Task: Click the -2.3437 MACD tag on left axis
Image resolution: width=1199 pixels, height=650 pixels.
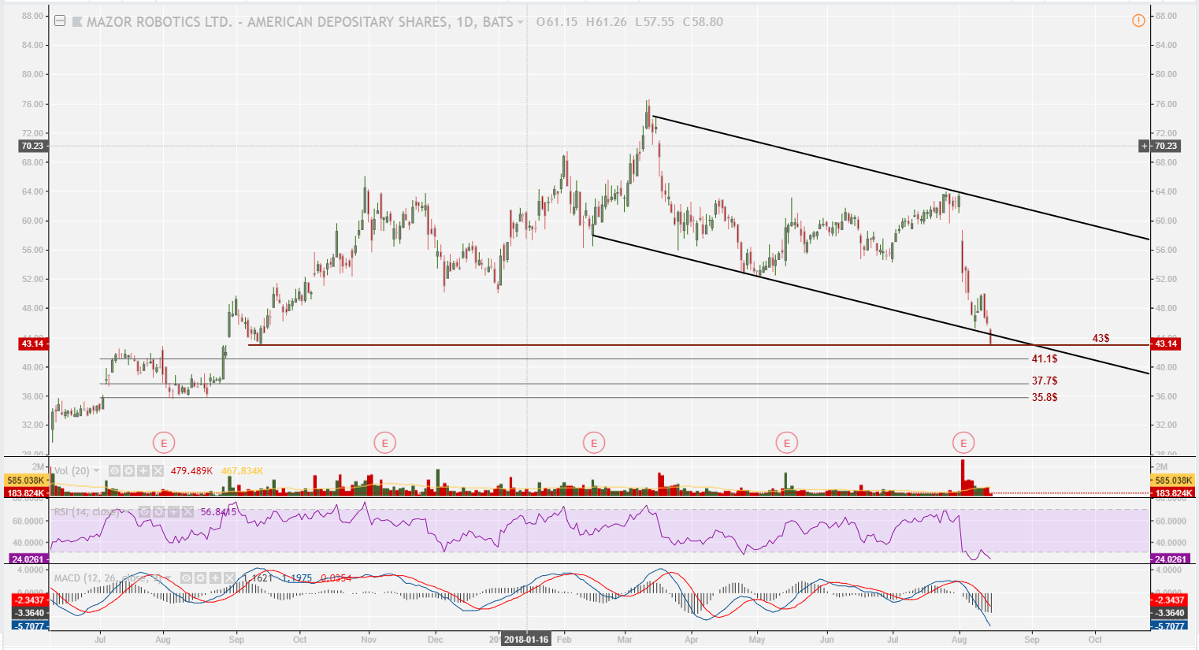Action: coord(30,600)
